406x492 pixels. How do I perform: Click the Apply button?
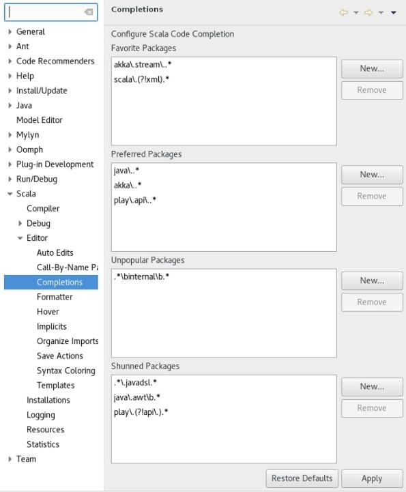[372, 478]
